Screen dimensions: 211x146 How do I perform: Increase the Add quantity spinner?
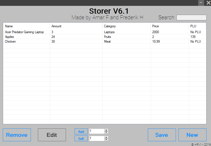[106, 130]
